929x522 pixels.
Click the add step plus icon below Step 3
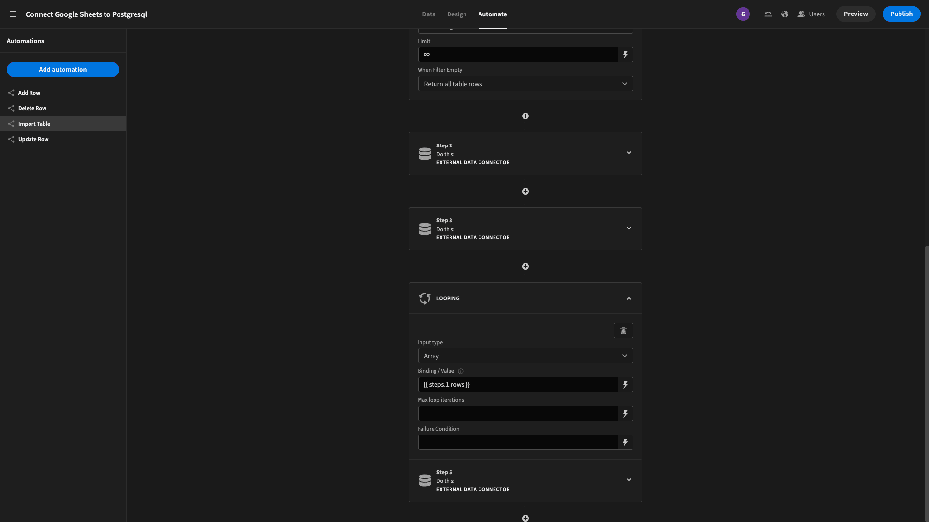pyautogui.click(x=525, y=266)
